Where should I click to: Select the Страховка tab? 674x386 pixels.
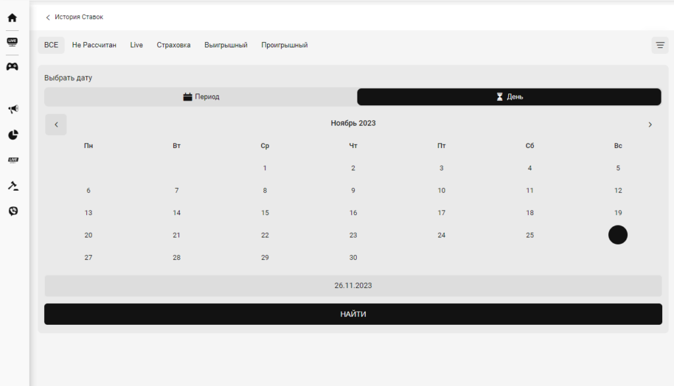[x=173, y=45]
